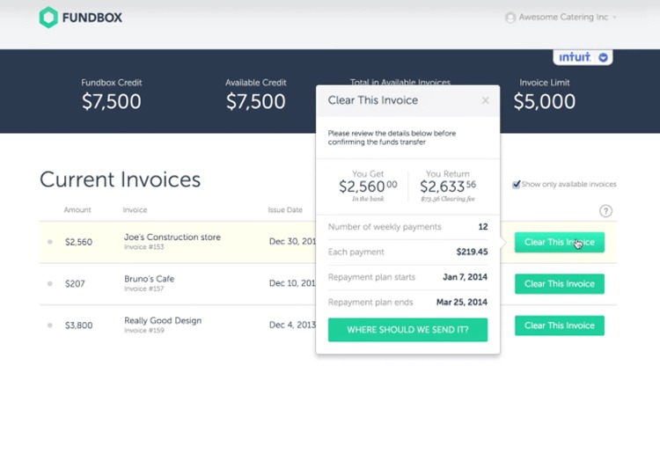Clear the Bruno's Cafe invoice

[560, 284]
